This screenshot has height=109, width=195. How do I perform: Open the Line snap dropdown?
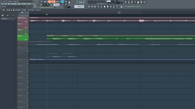tap(68, 7)
